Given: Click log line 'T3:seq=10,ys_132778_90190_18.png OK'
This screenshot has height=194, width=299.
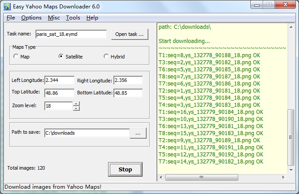Looking at the screenshot, I should pyautogui.click(x=211, y=119).
